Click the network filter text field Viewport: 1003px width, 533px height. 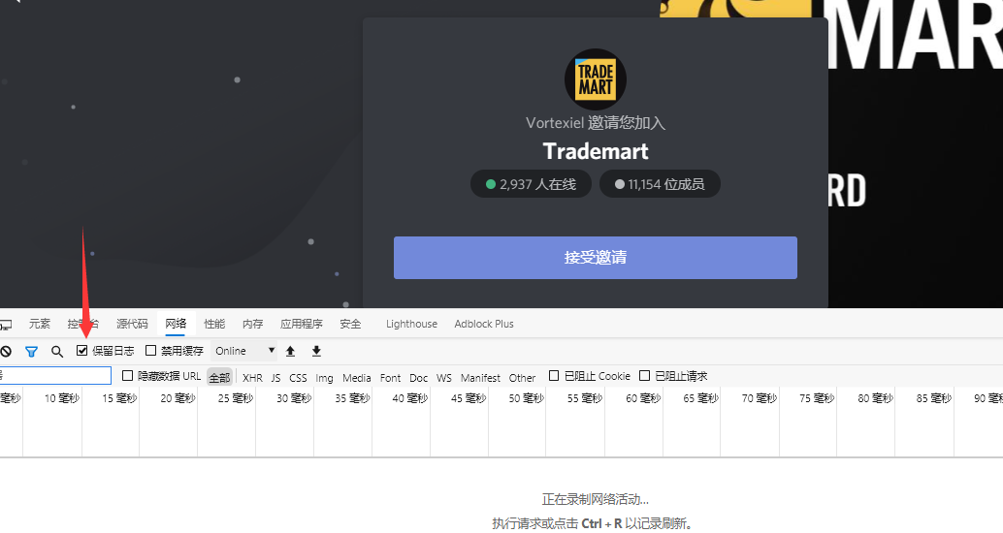(x=55, y=375)
